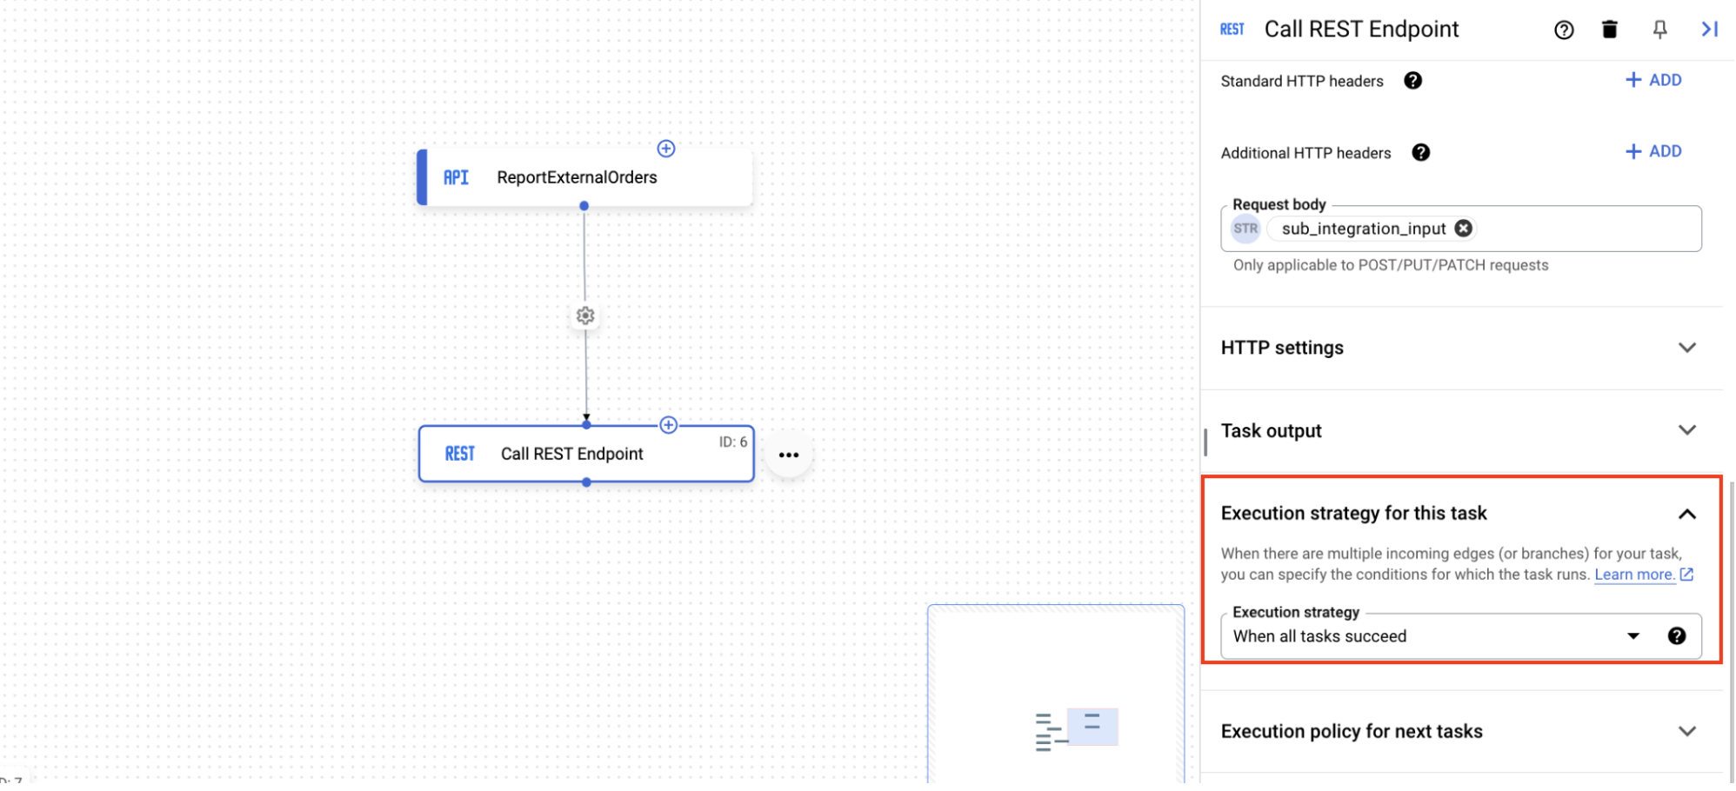Pin the Call REST Endpoint panel
This screenshot has width=1736, height=791.
pos(1659,29)
